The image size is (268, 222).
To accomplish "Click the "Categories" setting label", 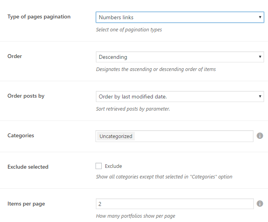I will point(21,135).
